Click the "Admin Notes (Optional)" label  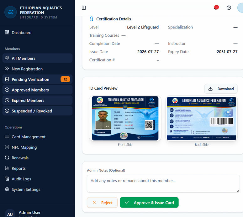pos(106,170)
